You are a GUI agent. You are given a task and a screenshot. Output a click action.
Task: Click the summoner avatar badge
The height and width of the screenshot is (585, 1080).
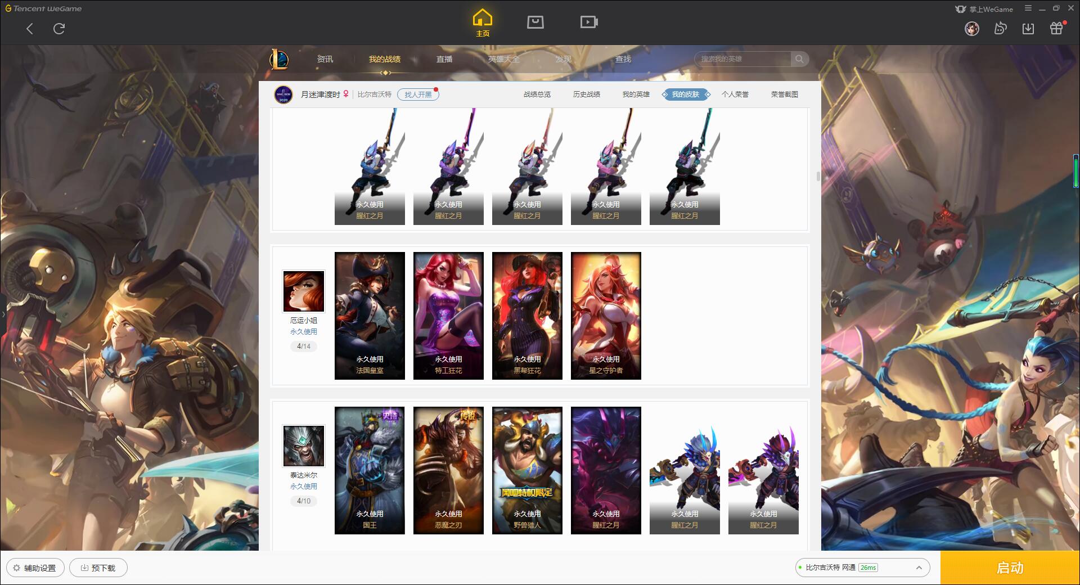(283, 94)
